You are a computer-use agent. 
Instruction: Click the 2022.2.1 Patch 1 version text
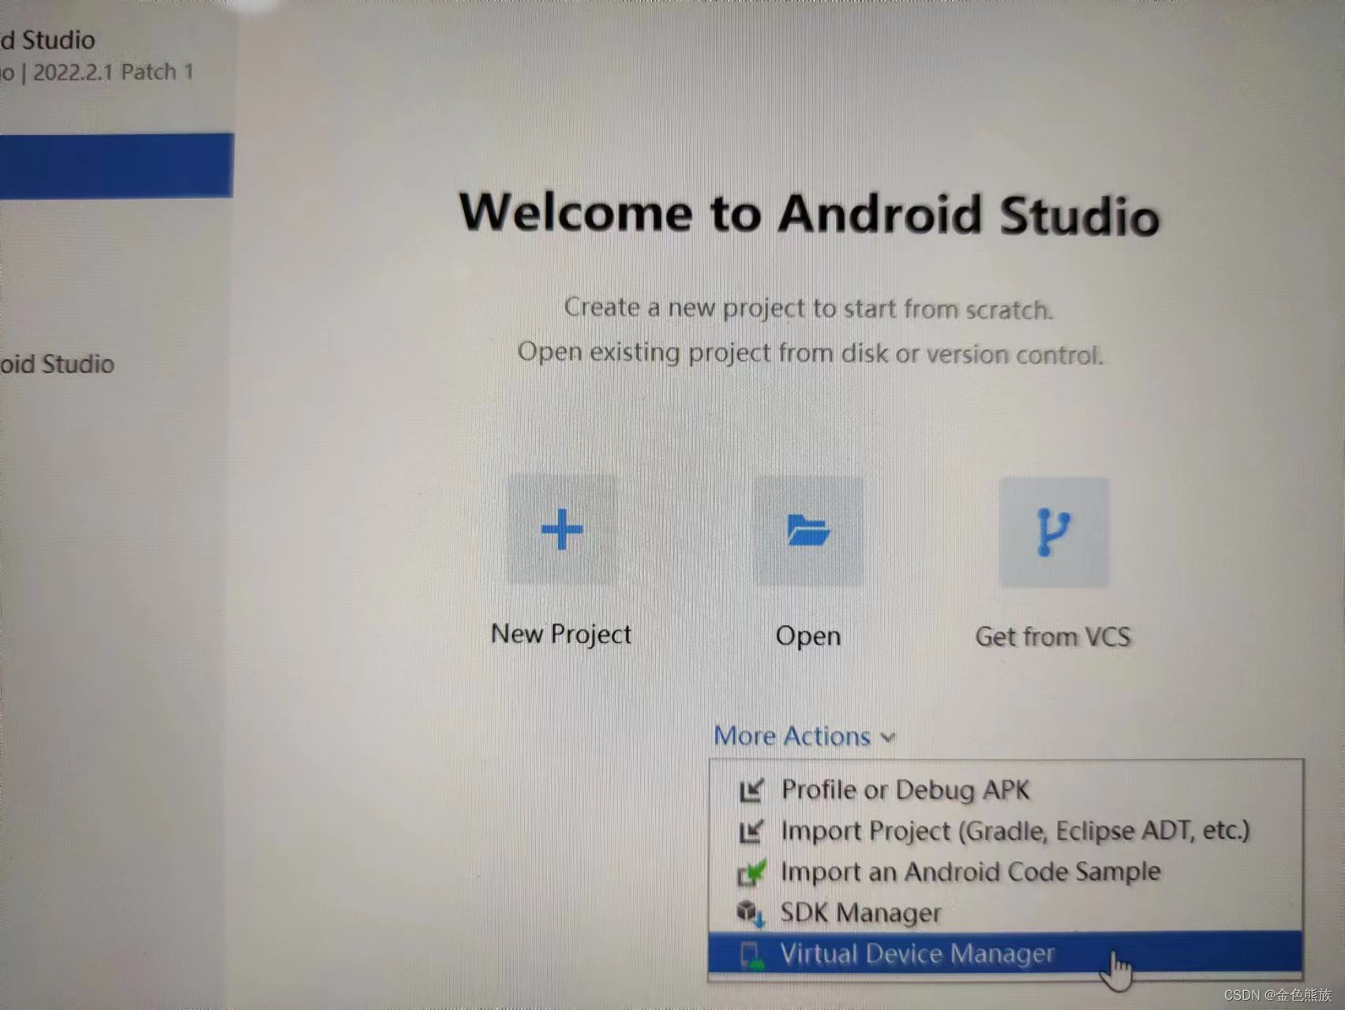pyautogui.click(x=113, y=73)
